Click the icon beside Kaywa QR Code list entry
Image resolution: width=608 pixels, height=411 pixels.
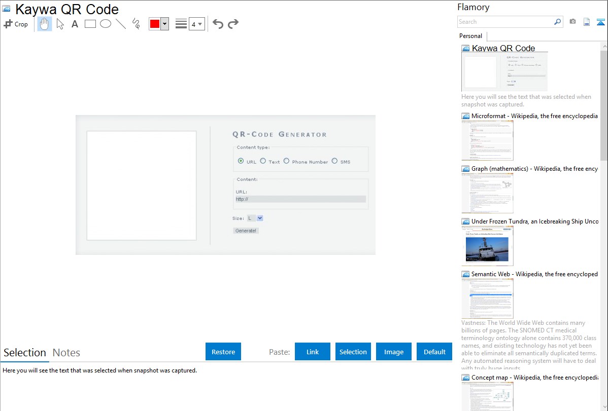465,49
